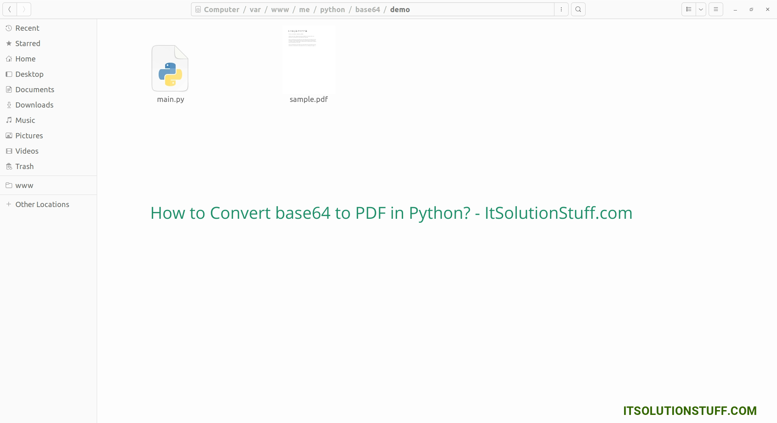Navigate back using the left arrow
777x423 pixels.
(9, 9)
